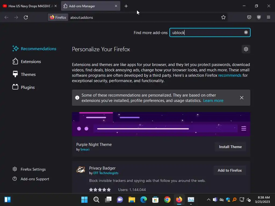Open Windows taskbar search
Image resolution: width=275 pixels, height=206 pixels.
point(96,200)
